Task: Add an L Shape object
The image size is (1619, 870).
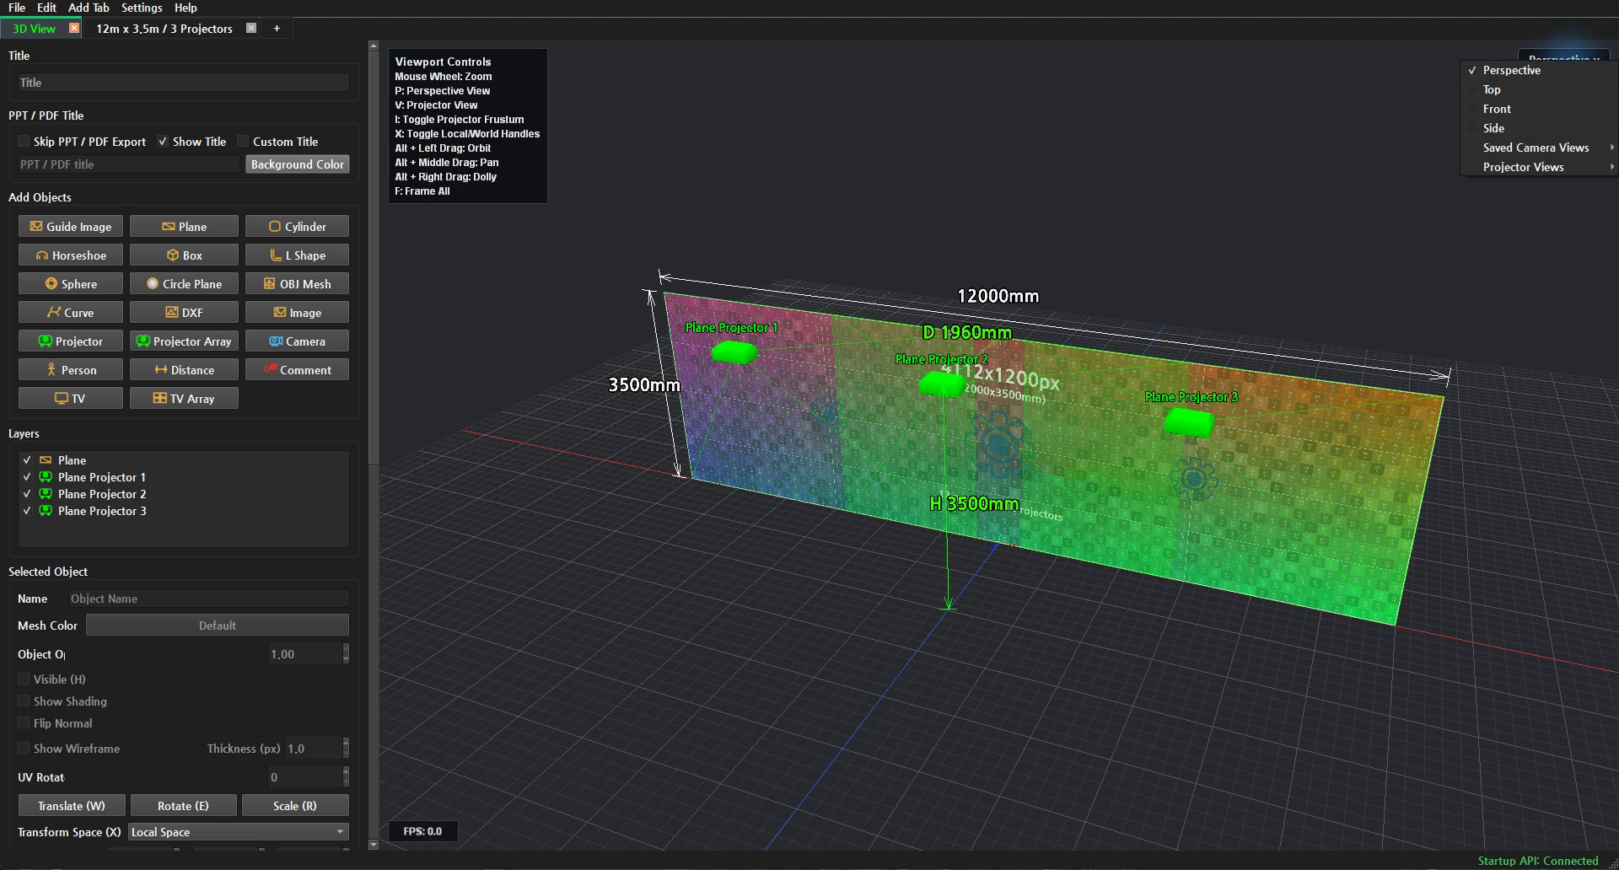Action: (297, 255)
